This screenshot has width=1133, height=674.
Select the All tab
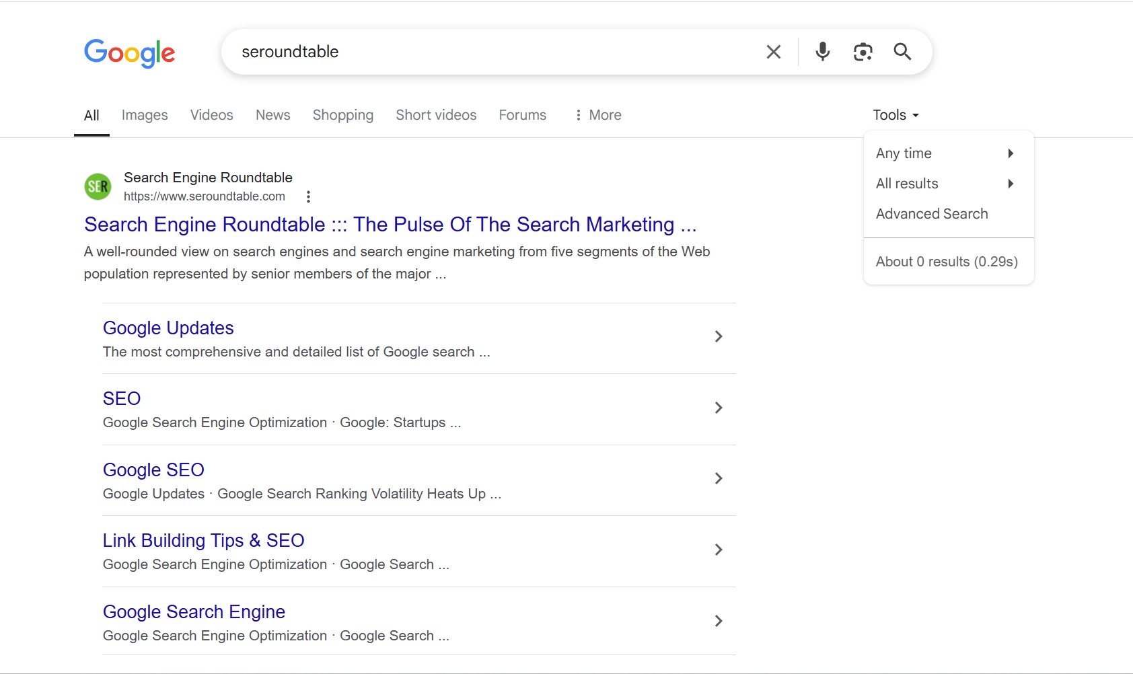point(92,116)
